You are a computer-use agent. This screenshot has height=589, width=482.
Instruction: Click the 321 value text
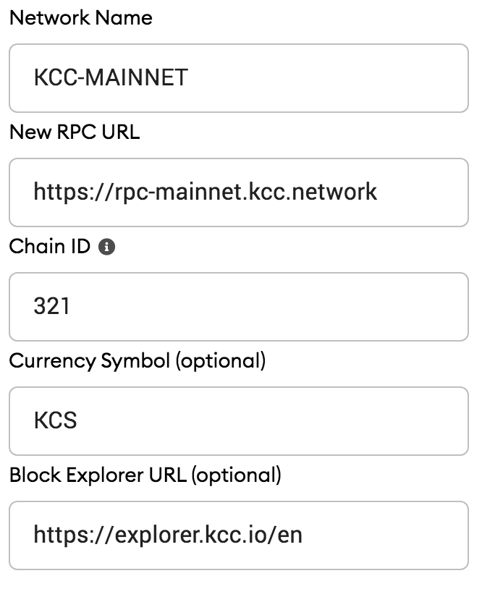pos(51,307)
